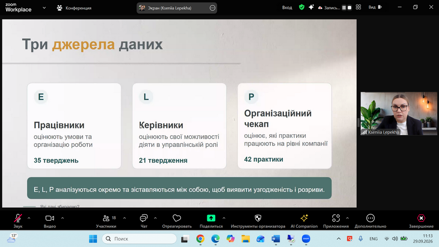
Task: Click the AI Companion sparkle icon in the top bar
Action: [311, 7]
